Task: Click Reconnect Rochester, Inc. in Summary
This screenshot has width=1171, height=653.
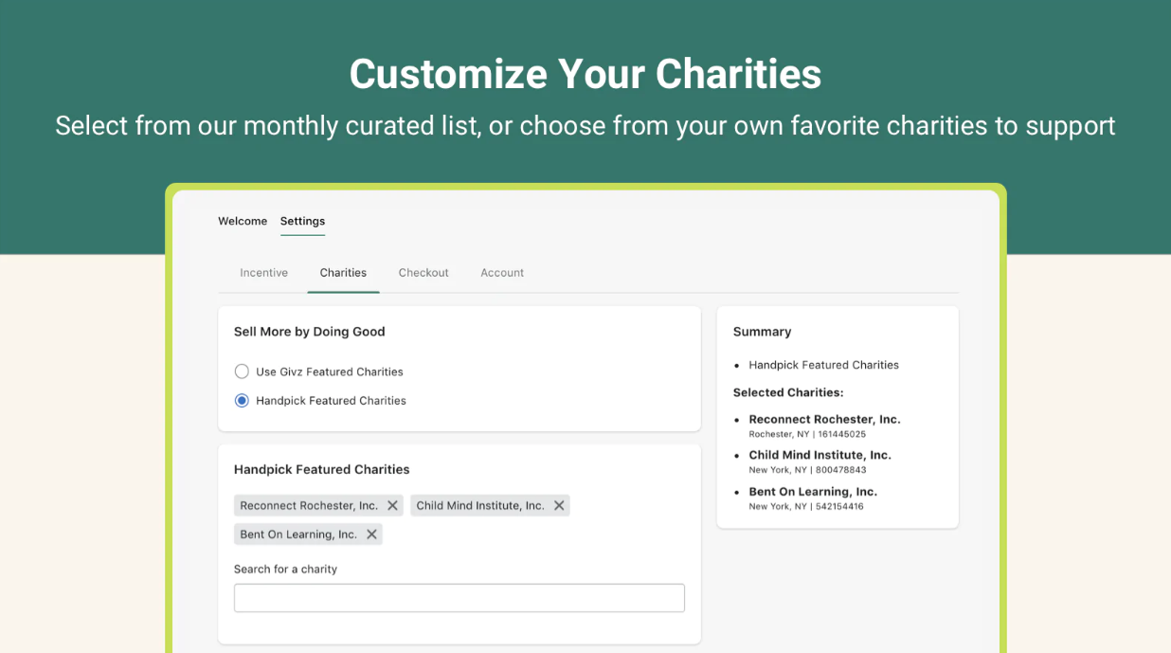Action: 824,419
